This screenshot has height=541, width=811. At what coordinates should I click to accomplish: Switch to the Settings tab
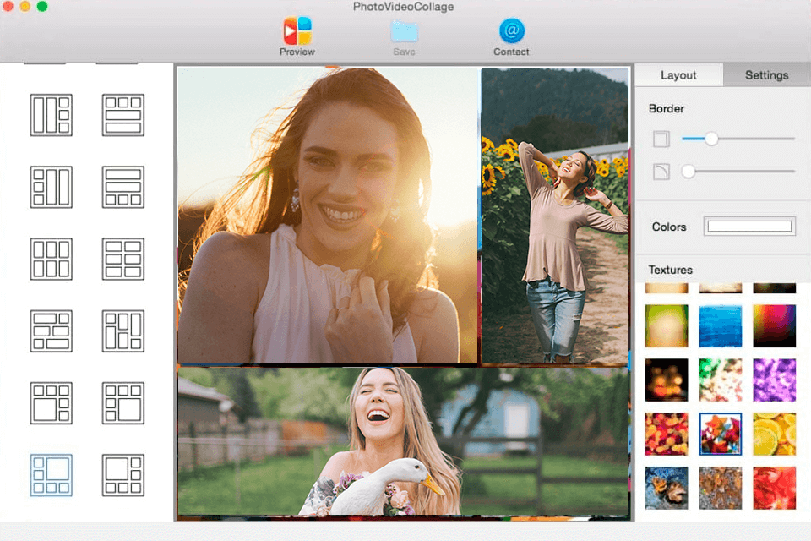point(765,74)
